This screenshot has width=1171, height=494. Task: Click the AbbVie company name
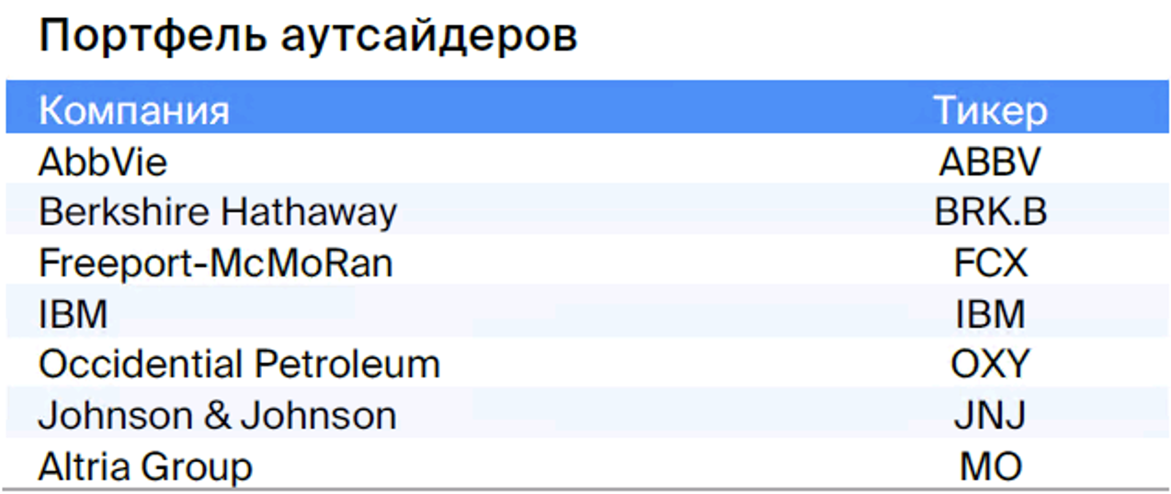103,163
